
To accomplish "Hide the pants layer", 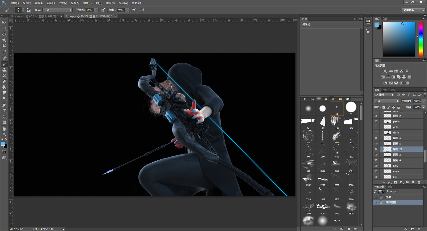I will (376, 121).
